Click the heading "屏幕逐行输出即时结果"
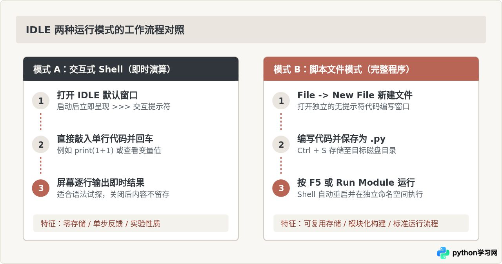Screen dimensions: 502x264 101,183
